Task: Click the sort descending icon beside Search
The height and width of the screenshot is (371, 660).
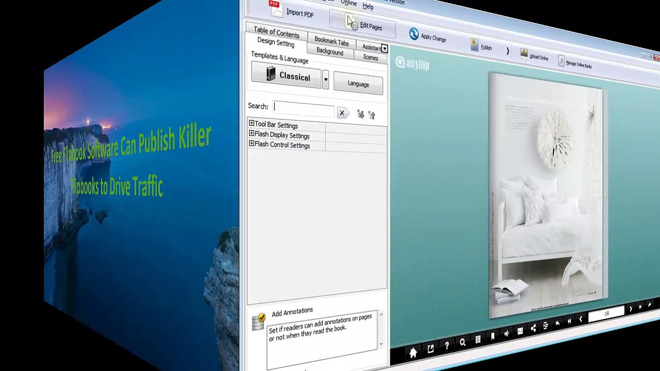Action: pyautogui.click(x=360, y=114)
